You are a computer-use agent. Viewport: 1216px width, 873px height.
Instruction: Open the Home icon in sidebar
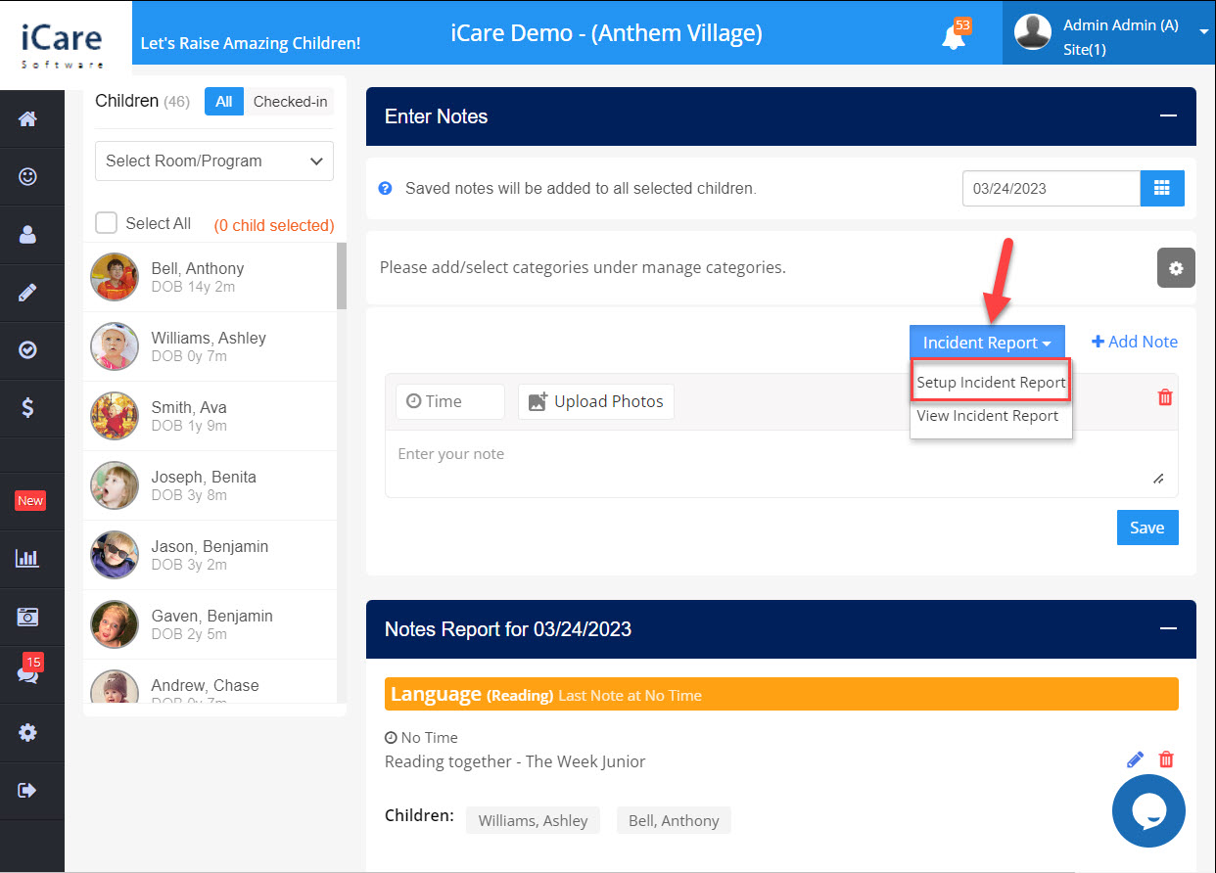(x=28, y=119)
